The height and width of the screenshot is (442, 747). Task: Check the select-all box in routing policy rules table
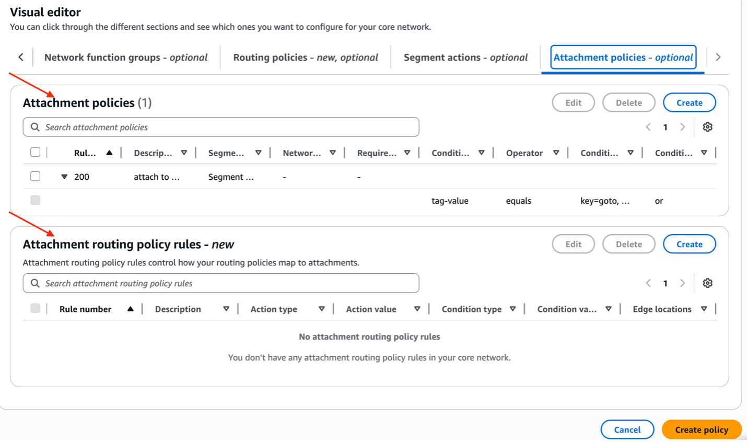(x=35, y=309)
